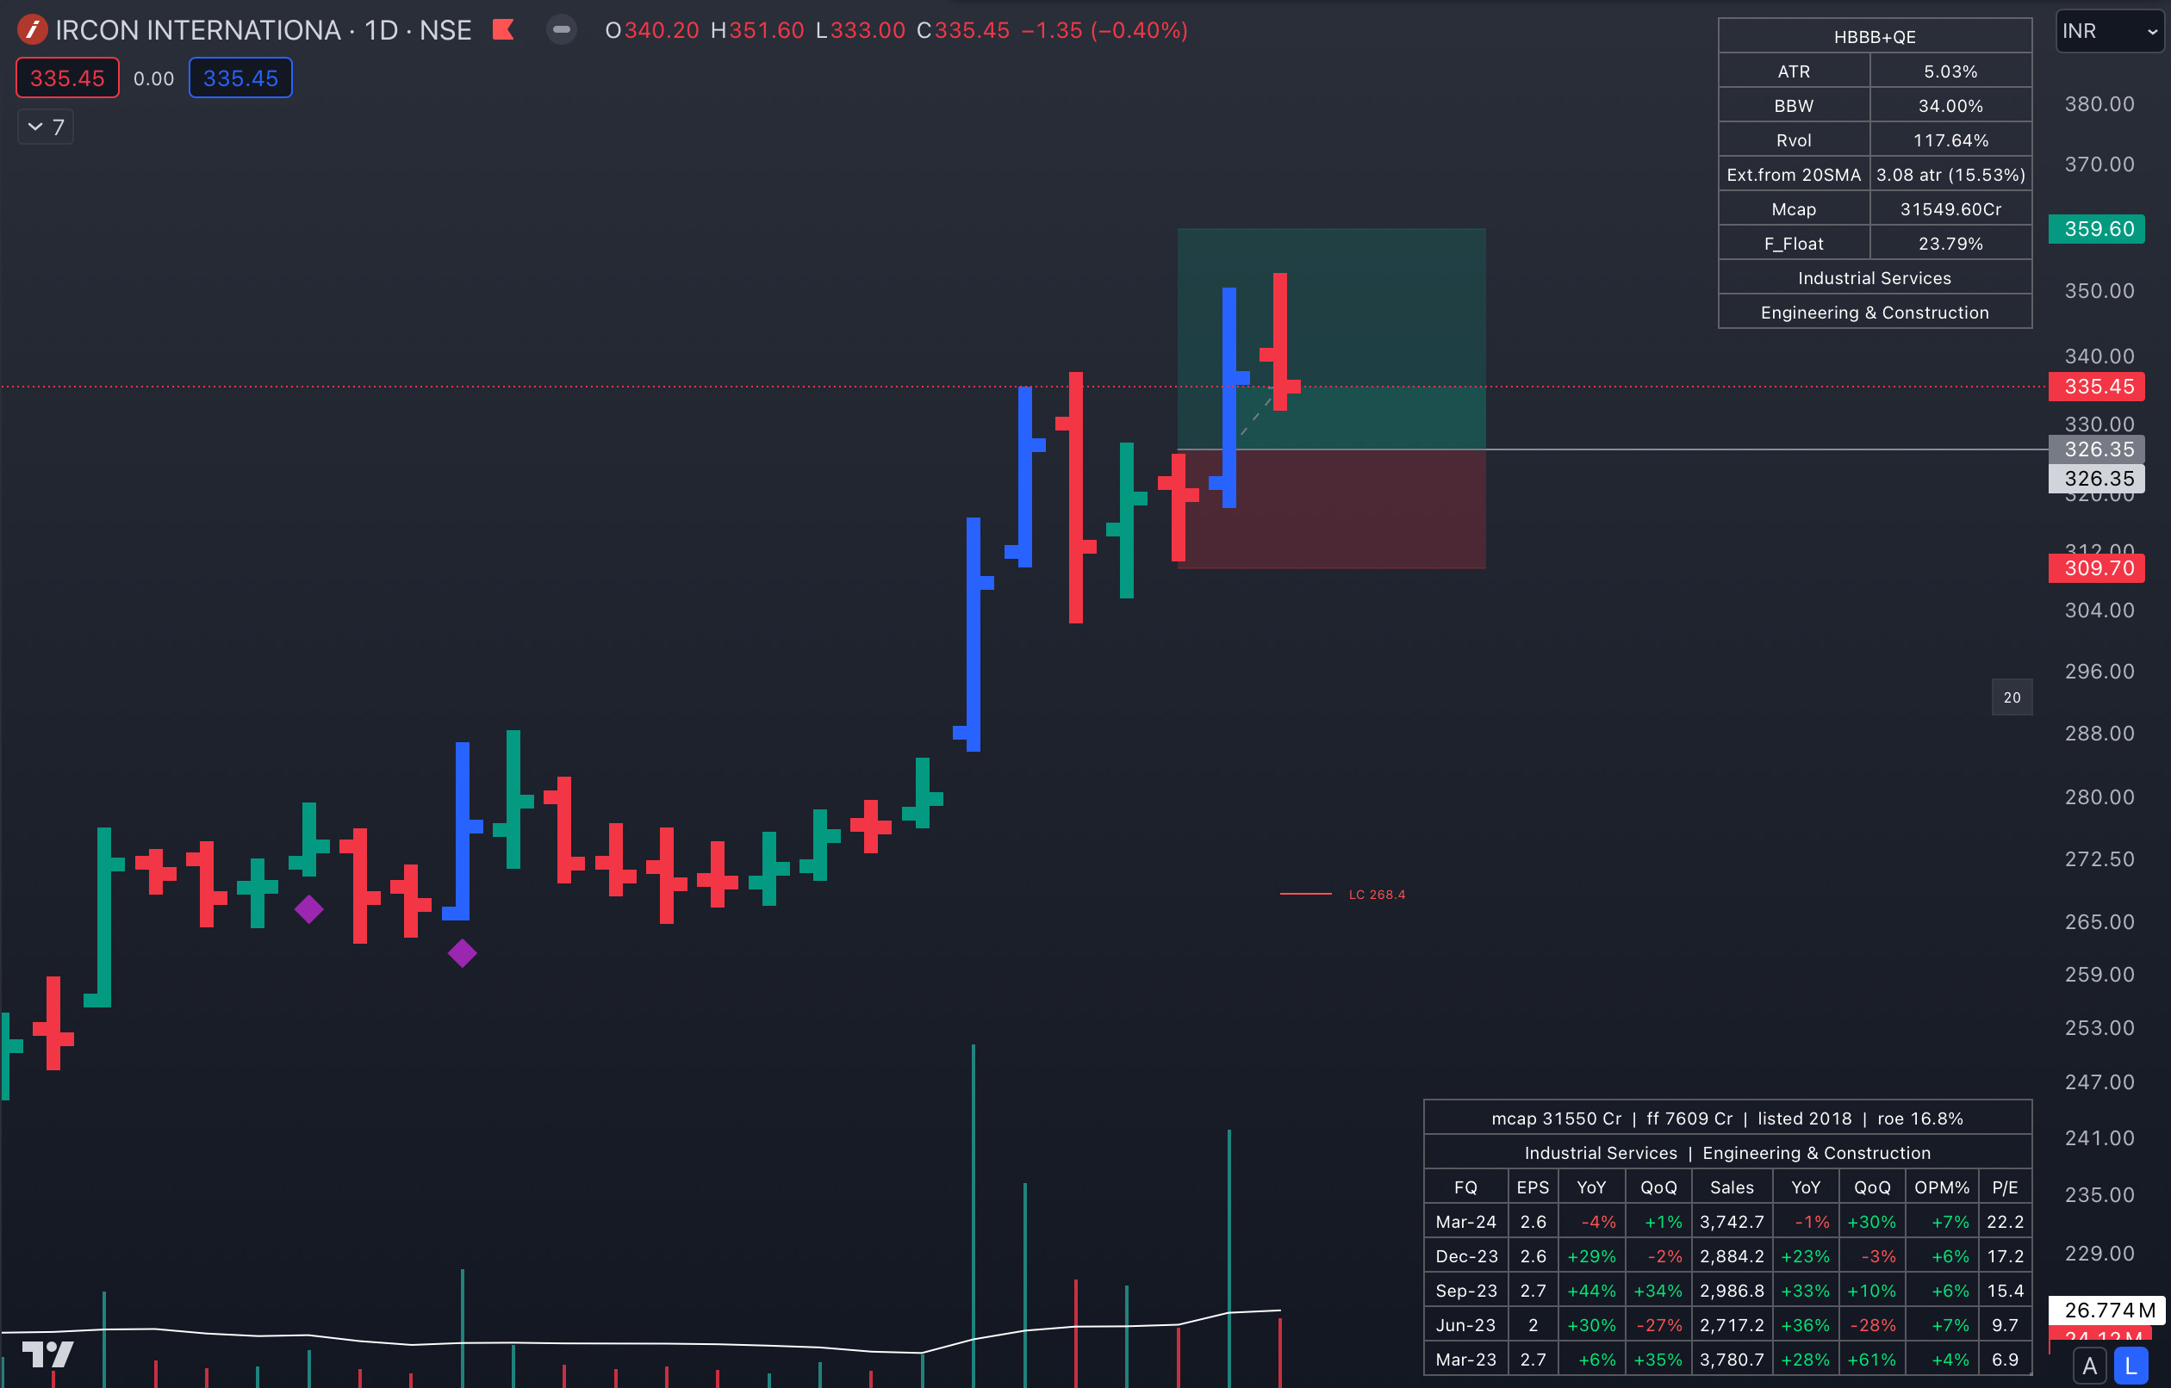Viewport: 2171px width, 1388px height.
Task: Click the Mar-24 quarter row label
Action: 1466,1221
